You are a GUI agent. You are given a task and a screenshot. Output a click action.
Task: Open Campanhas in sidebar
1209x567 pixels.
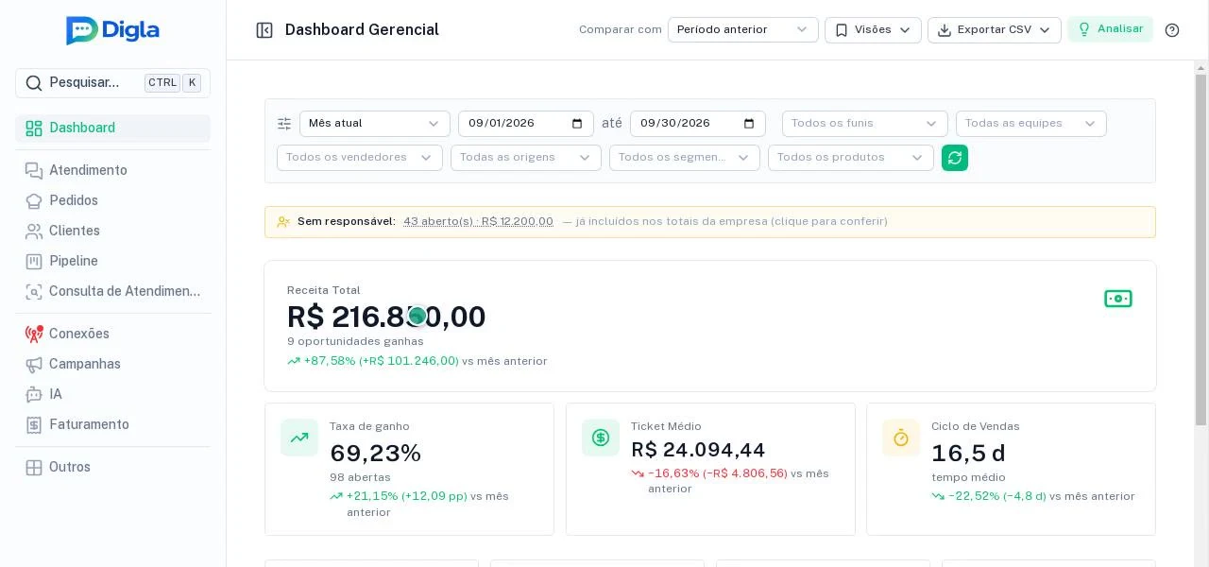tap(112, 364)
